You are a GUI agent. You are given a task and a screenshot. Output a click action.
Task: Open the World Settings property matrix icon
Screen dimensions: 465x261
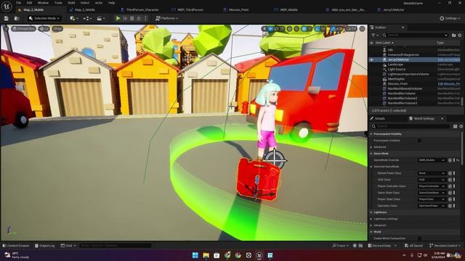click(x=456, y=126)
